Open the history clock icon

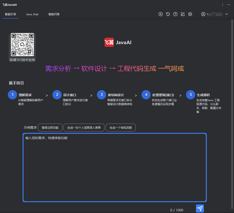(x=168, y=14)
